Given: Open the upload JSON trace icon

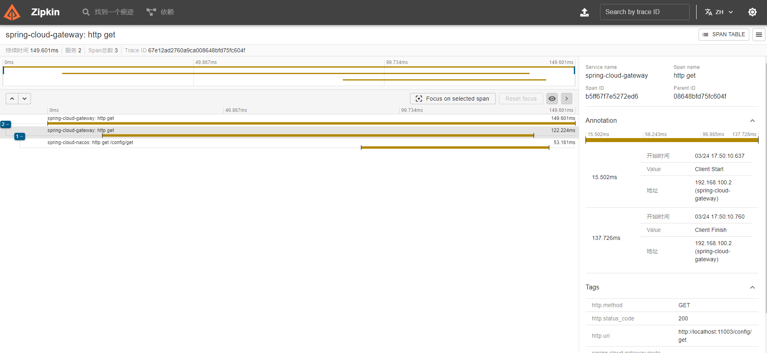Looking at the screenshot, I should [x=584, y=12].
